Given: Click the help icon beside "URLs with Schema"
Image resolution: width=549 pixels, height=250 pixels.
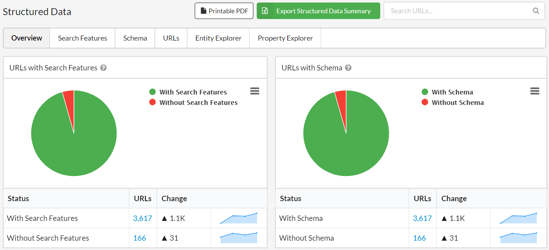Looking at the screenshot, I should tap(348, 68).
